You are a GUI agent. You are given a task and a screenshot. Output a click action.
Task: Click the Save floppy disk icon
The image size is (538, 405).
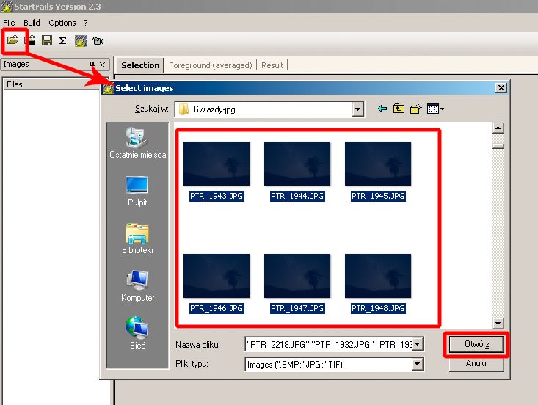point(47,41)
